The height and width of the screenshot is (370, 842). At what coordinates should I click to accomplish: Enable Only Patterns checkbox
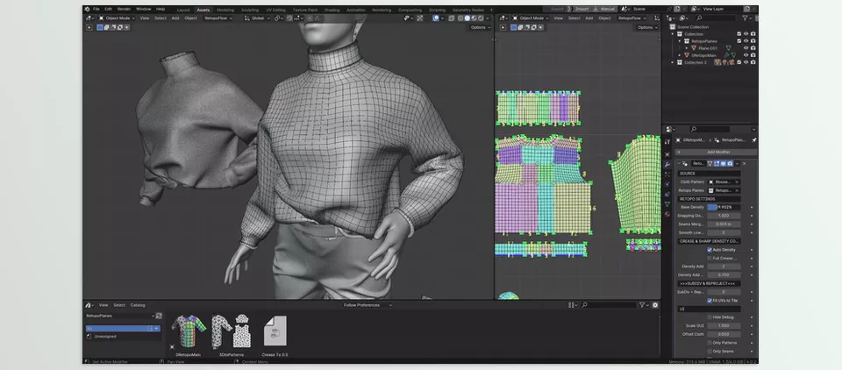point(710,343)
